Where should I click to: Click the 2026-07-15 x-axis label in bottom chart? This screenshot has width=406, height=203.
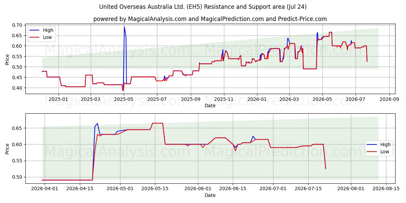(x=308, y=189)
